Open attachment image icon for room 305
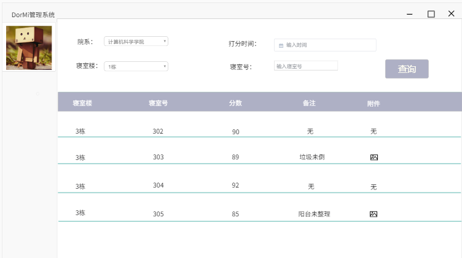 coord(374,214)
